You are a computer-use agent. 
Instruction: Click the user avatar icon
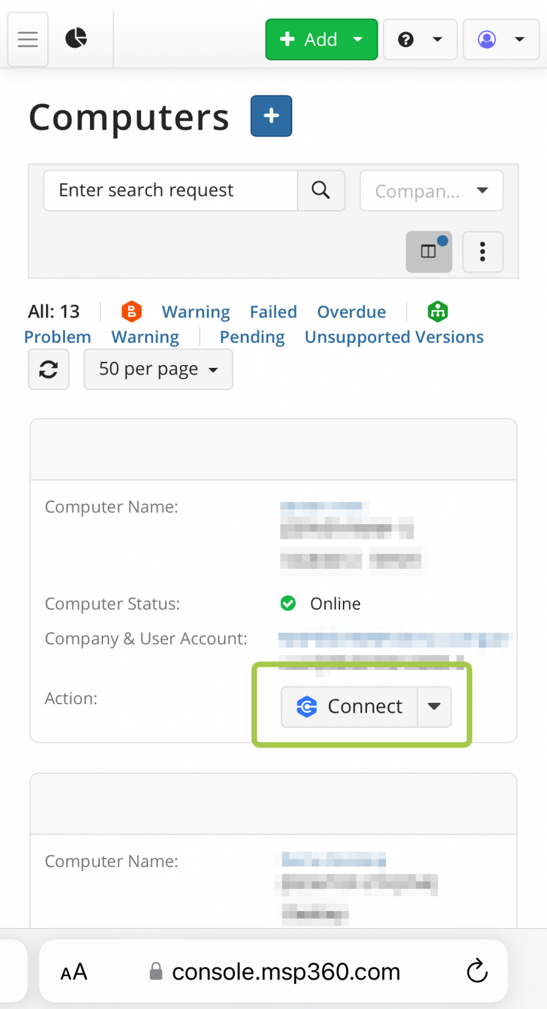[x=487, y=39]
